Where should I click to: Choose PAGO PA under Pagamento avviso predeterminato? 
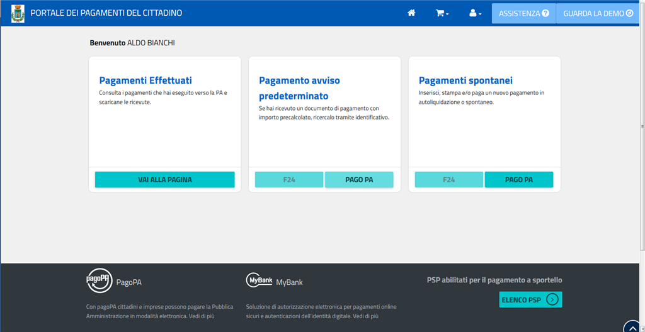click(x=359, y=180)
